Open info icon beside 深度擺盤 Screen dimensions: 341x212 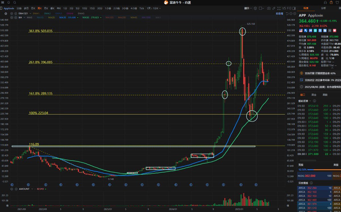311,183
